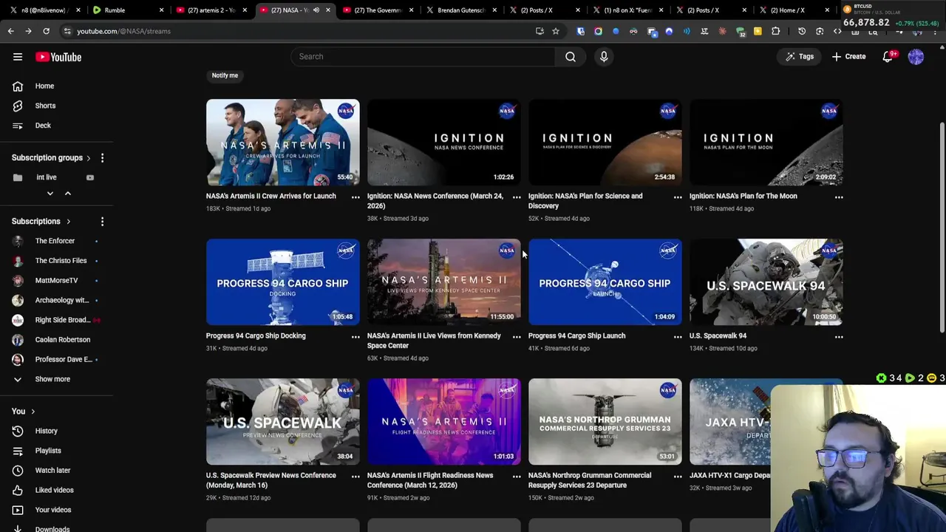Play NASA's Artemis II Crew Arrives thumbnail
Screen dimensions: 946x532
[283, 142]
